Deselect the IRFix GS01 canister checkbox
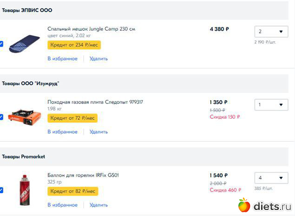The width and height of the screenshot is (295, 216). tap(1, 190)
